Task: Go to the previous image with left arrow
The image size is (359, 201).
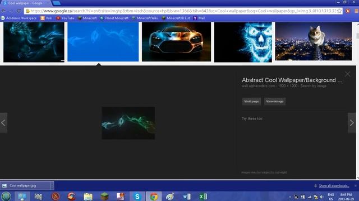Action: coord(3,123)
